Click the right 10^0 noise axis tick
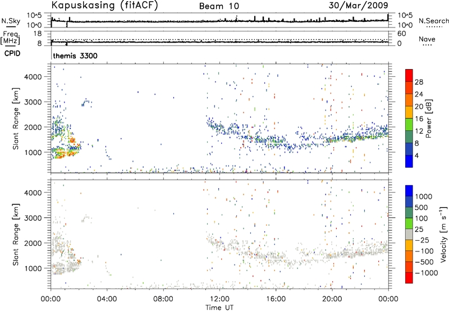449x311 pixels. 405,25
